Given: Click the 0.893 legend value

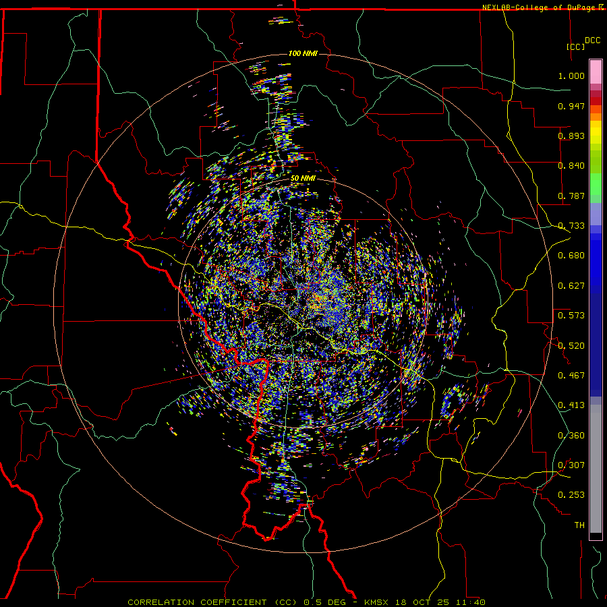Looking at the screenshot, I should click(x=571, y=136).
